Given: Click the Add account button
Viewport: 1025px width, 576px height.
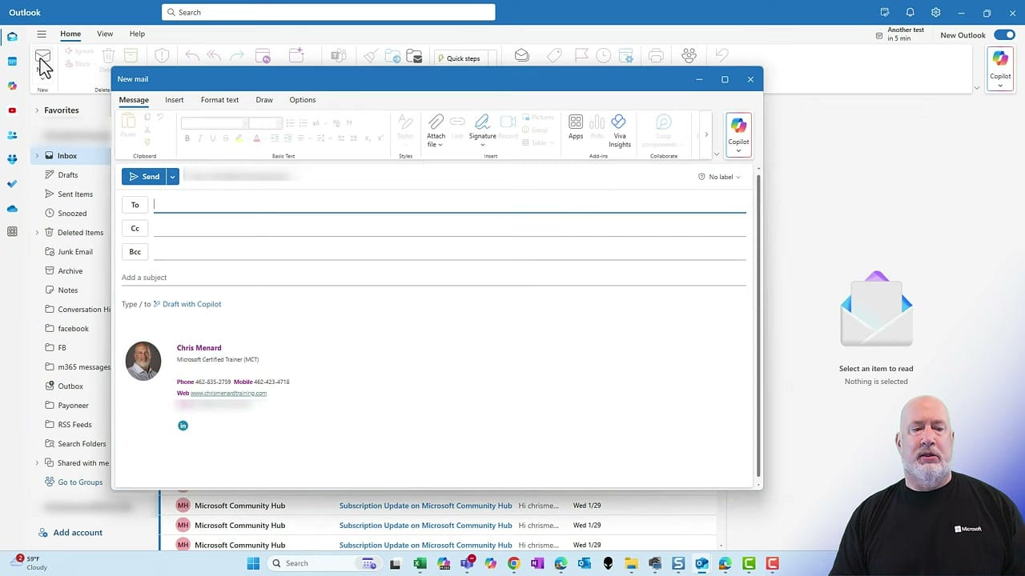Looking at the screenshot, I should [71, 532].
